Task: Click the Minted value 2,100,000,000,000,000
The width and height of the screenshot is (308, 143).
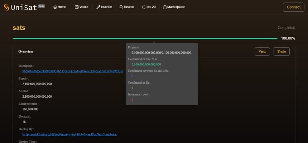Action: point(37,97)
